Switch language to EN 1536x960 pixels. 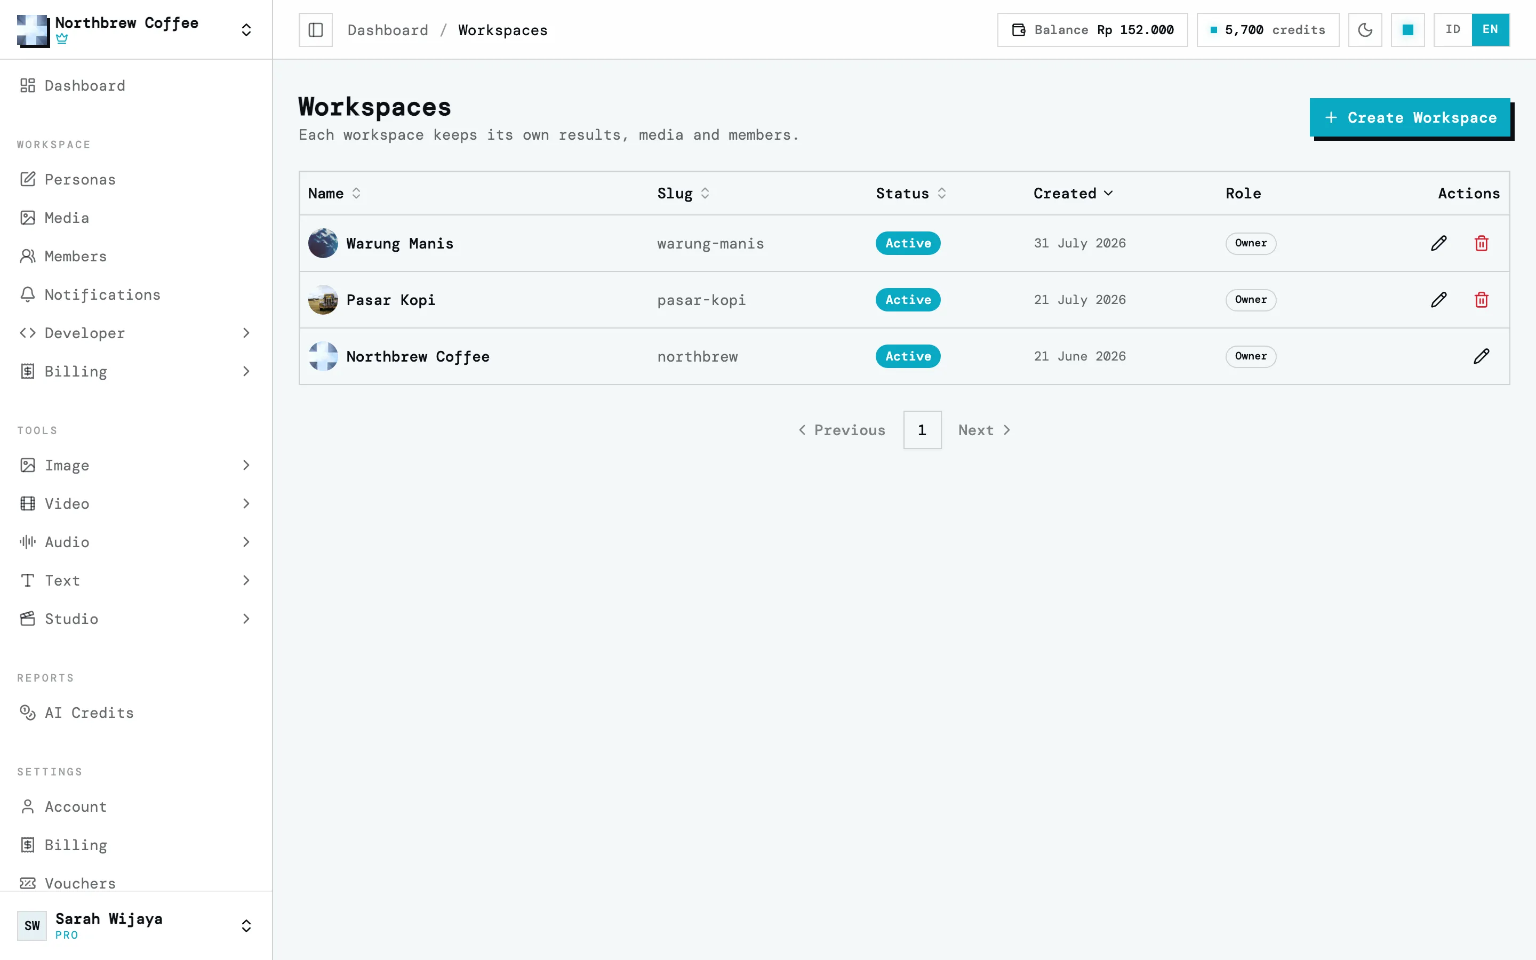pyautogui.click(x=1490, y=30)
